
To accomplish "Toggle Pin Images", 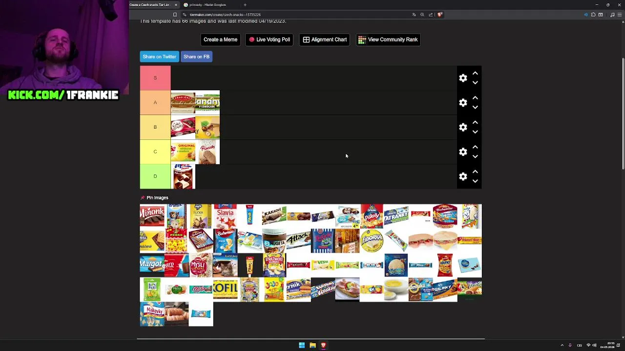I will coord(154,197).
